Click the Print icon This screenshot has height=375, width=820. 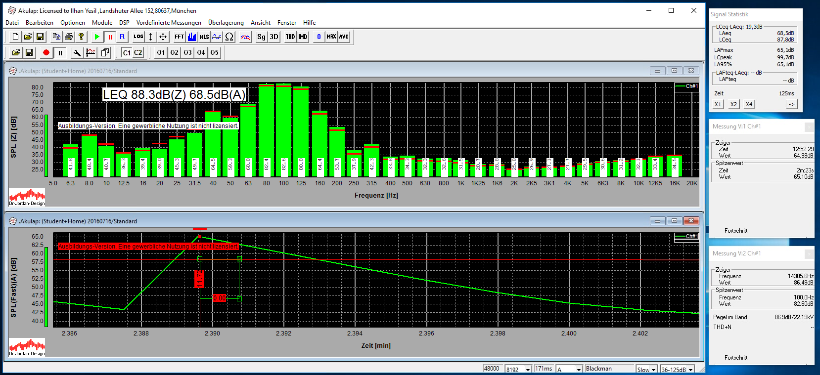[x=69, y=37]
